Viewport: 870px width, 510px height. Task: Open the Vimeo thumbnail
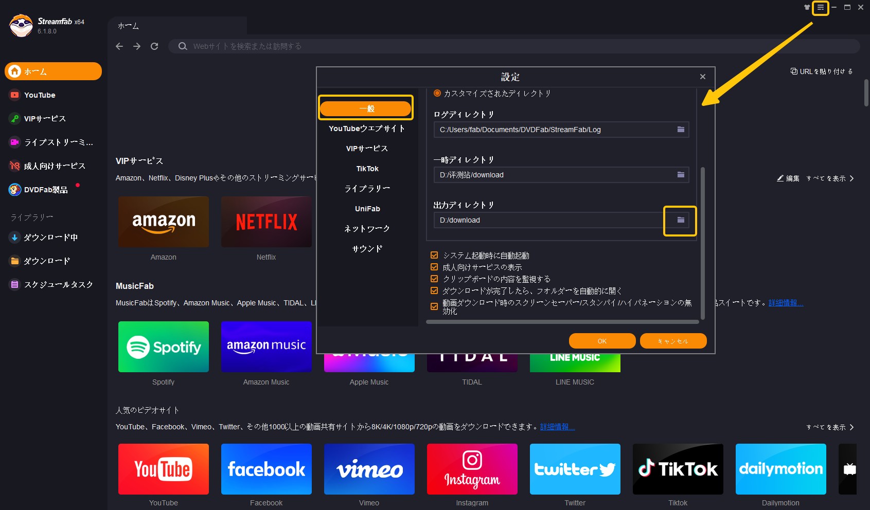[369, 469]
